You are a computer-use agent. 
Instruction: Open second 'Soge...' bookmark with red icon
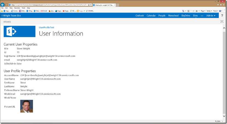[x=66, y=11]
